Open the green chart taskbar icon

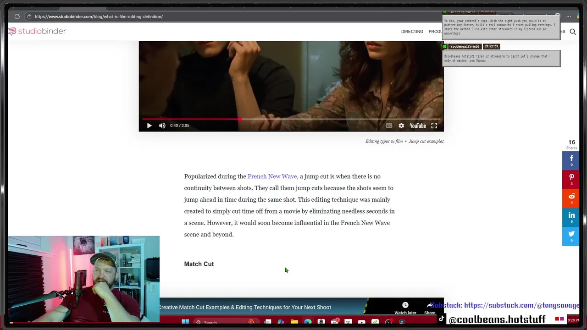[x=375, y=322]
